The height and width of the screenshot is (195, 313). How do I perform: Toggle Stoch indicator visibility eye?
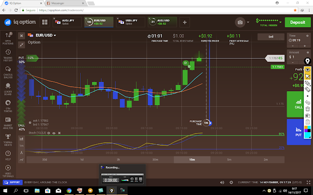pyautogui.click(x=54, y=133)
